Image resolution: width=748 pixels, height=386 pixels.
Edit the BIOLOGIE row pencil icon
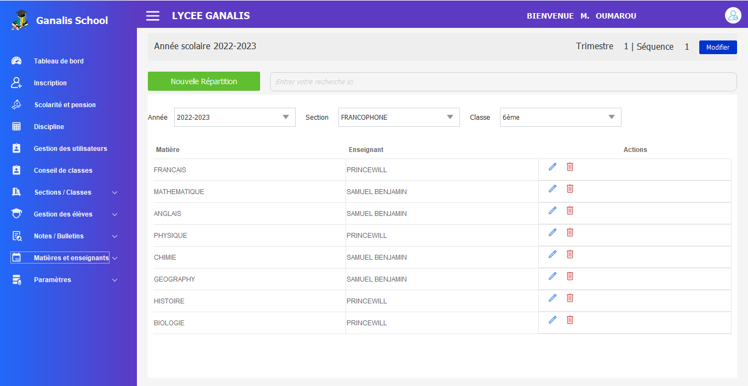(x=553, y=320)
